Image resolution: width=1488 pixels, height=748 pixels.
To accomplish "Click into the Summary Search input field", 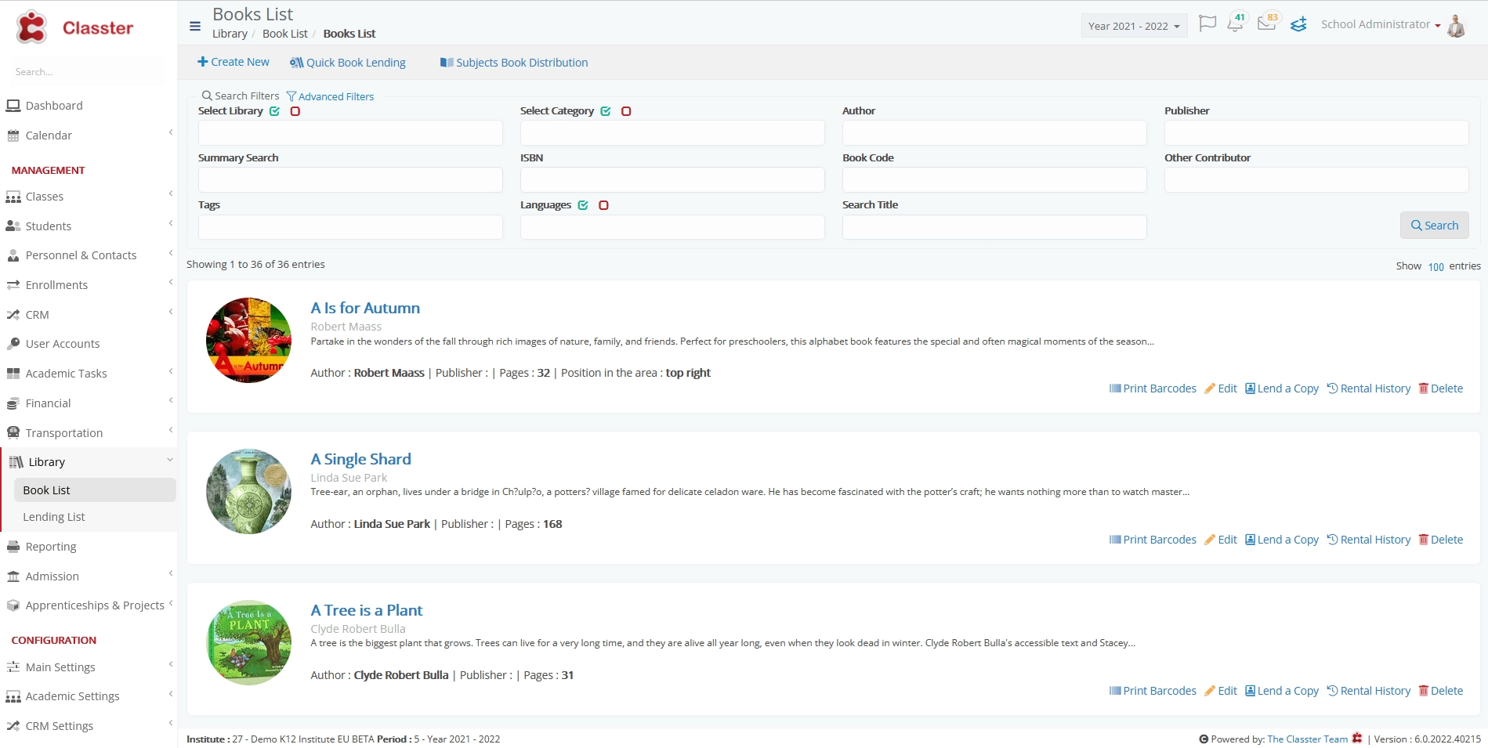I will coord(350,179).
